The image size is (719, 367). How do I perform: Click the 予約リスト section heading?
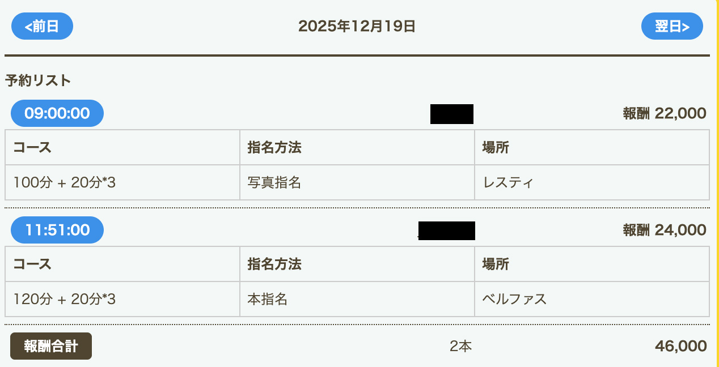point(38,80)
